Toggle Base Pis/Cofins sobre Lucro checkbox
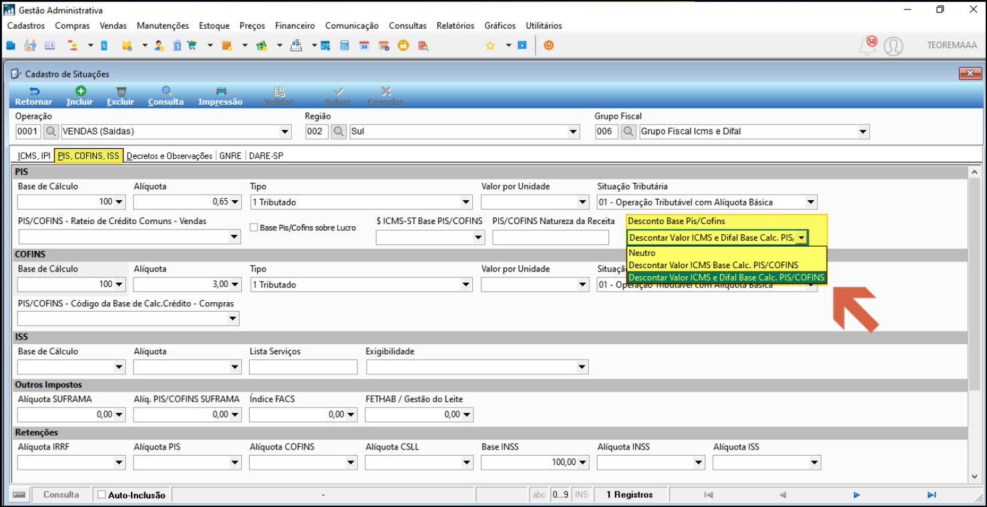 (x=254, y=227)
